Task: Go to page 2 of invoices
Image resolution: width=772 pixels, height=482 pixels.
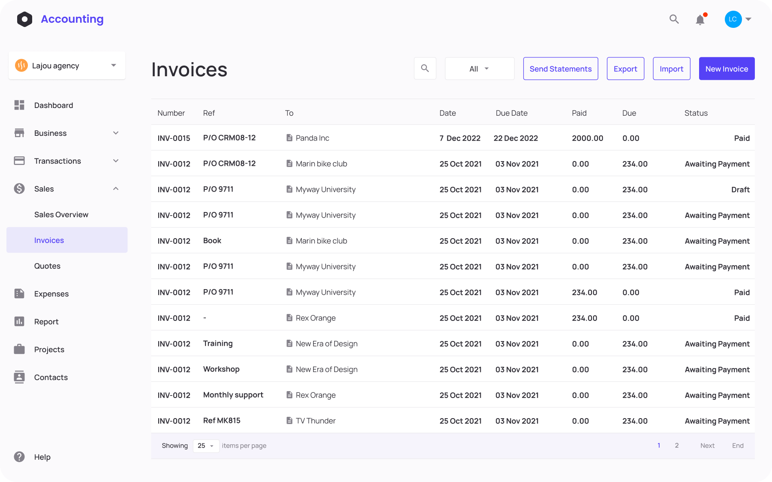Action: coord(677,446)
